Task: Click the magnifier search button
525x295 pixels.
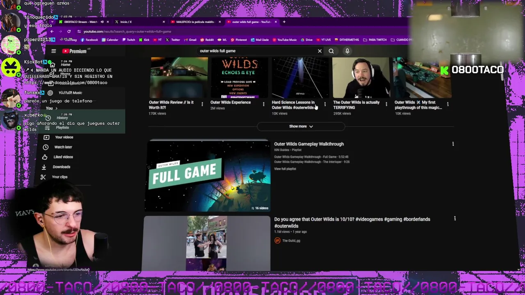Action: pos(331,51)
